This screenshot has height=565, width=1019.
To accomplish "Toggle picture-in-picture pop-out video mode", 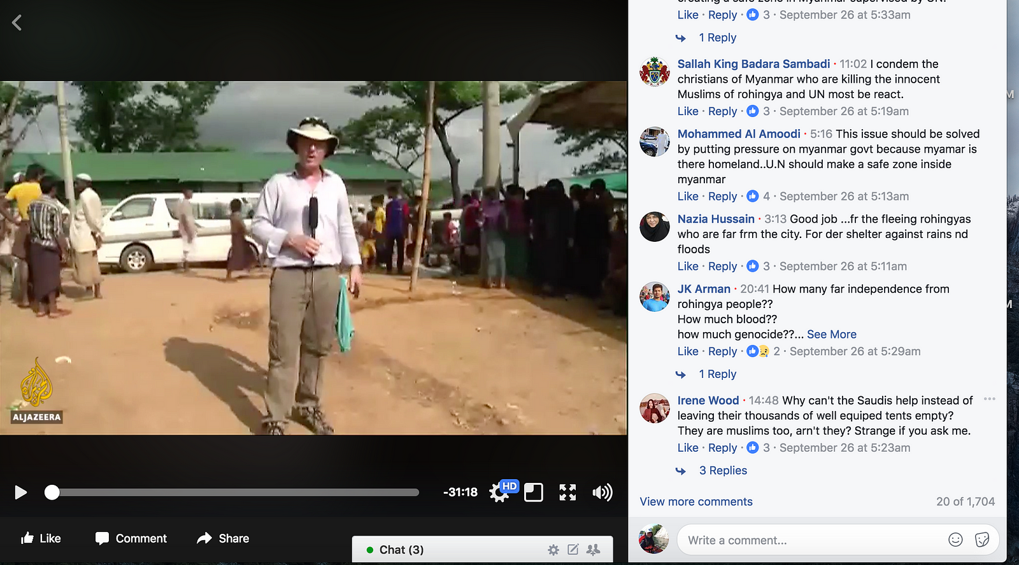I will [534, 492].
